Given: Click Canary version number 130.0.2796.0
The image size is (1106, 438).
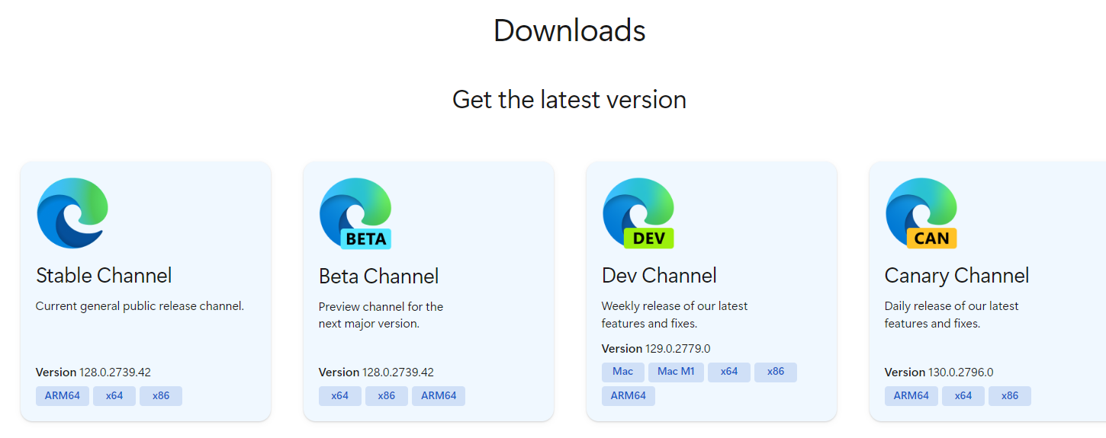Looking at the screenshot, I should point(961,372).
